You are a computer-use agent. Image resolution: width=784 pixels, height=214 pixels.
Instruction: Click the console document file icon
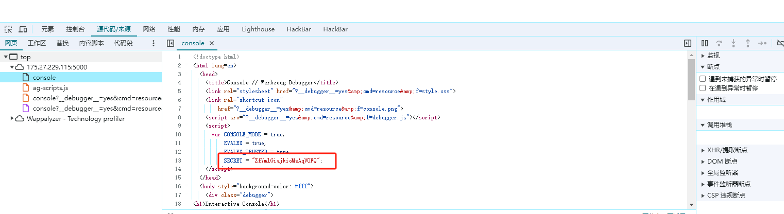(x=25, y=78)
